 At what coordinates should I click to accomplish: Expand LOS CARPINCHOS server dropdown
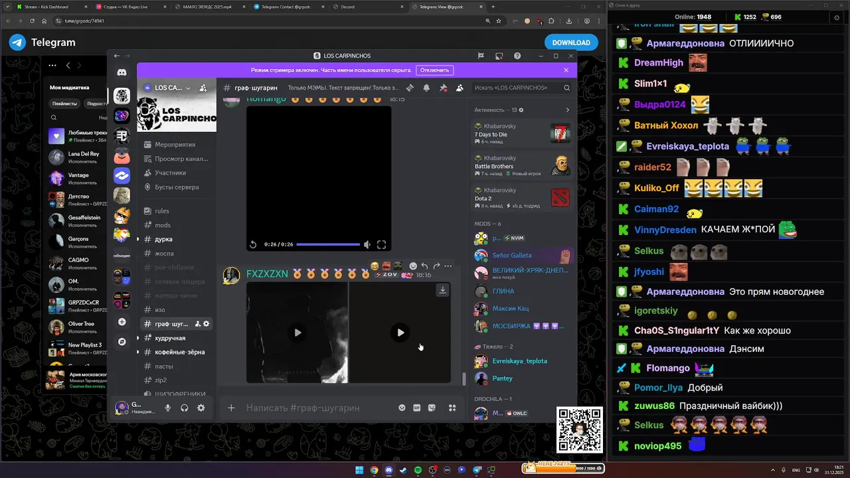click(188, 88)
